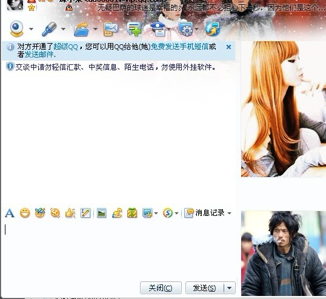This screenshot has width=326, height=299.
Task: Open font settings with A icon
Action: pyautogui.click(x=10, y=213)
